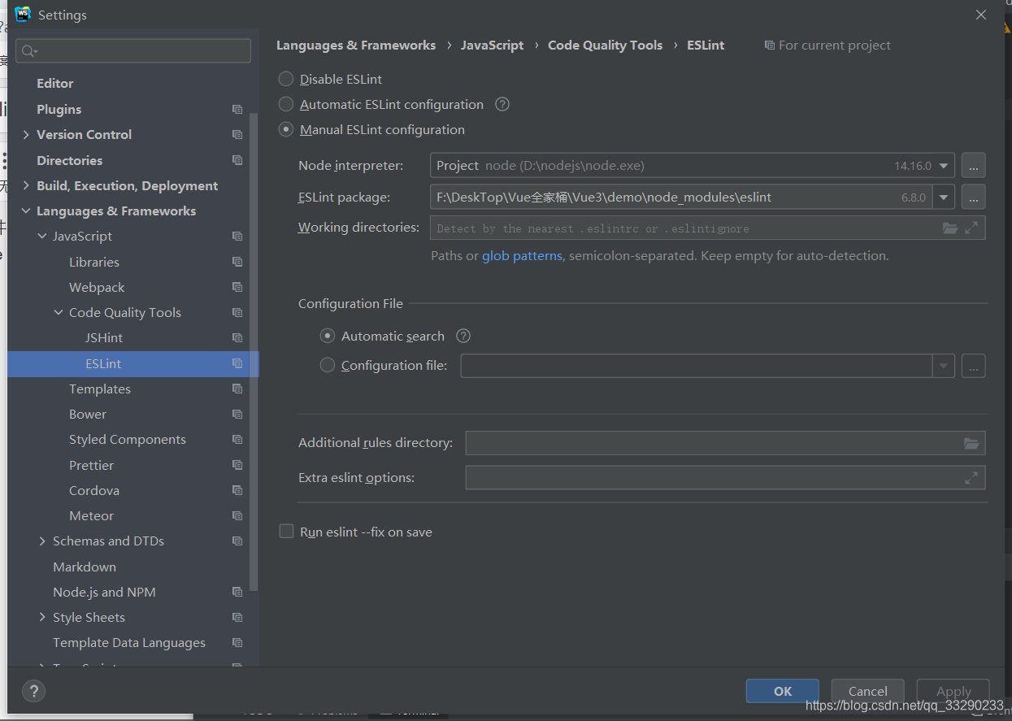Browse for configuration file with ellipsis button
The height and width of the screenshot is (721, 1012).
[974, 366]
